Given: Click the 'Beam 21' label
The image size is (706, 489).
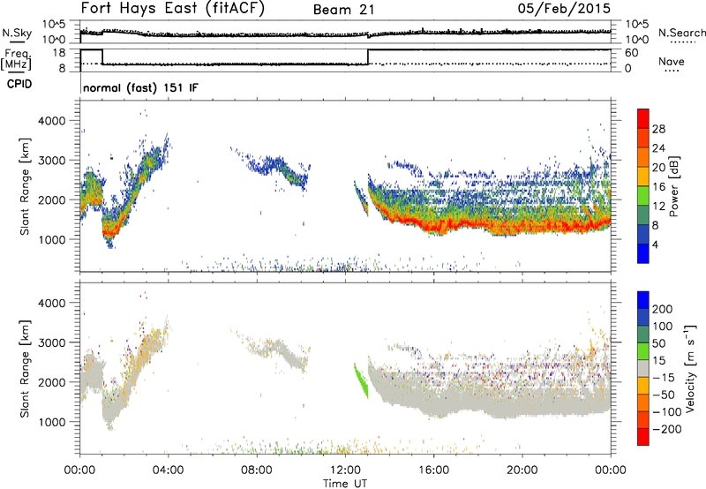Looking at the screenshot, I should coord(344,10).
